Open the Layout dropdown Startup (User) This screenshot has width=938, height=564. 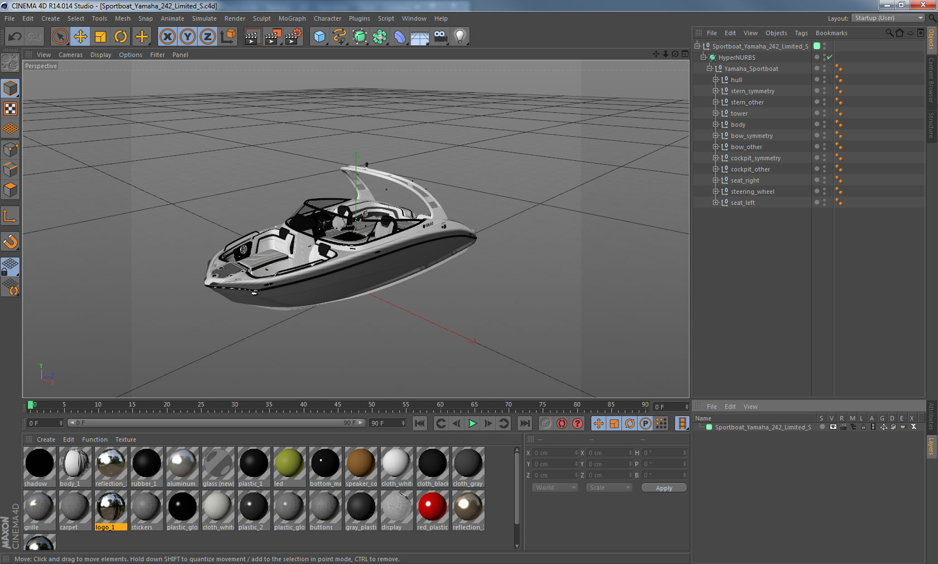(889, 18)
